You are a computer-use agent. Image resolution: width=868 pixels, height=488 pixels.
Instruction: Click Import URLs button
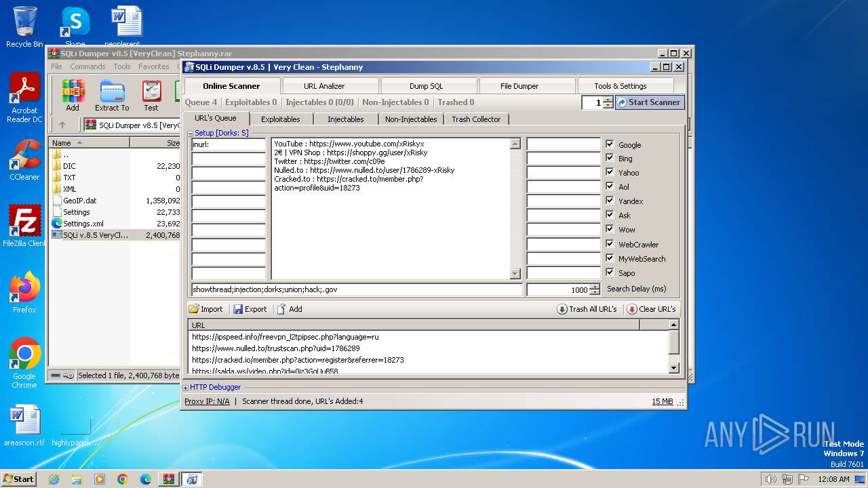206,309
